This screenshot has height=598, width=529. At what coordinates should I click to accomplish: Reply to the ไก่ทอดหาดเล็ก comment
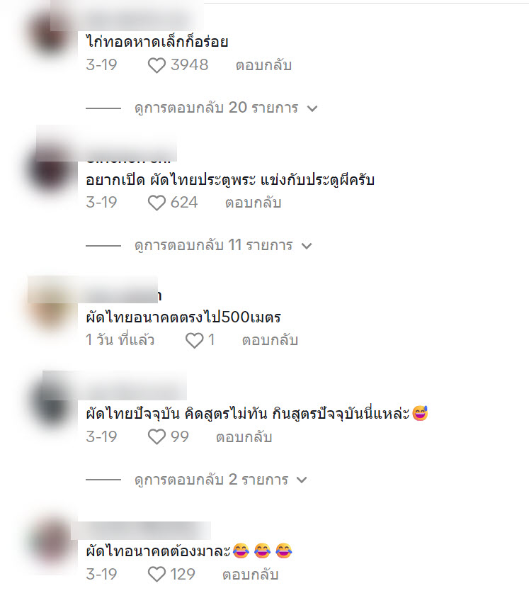click(x=263, y=65)
